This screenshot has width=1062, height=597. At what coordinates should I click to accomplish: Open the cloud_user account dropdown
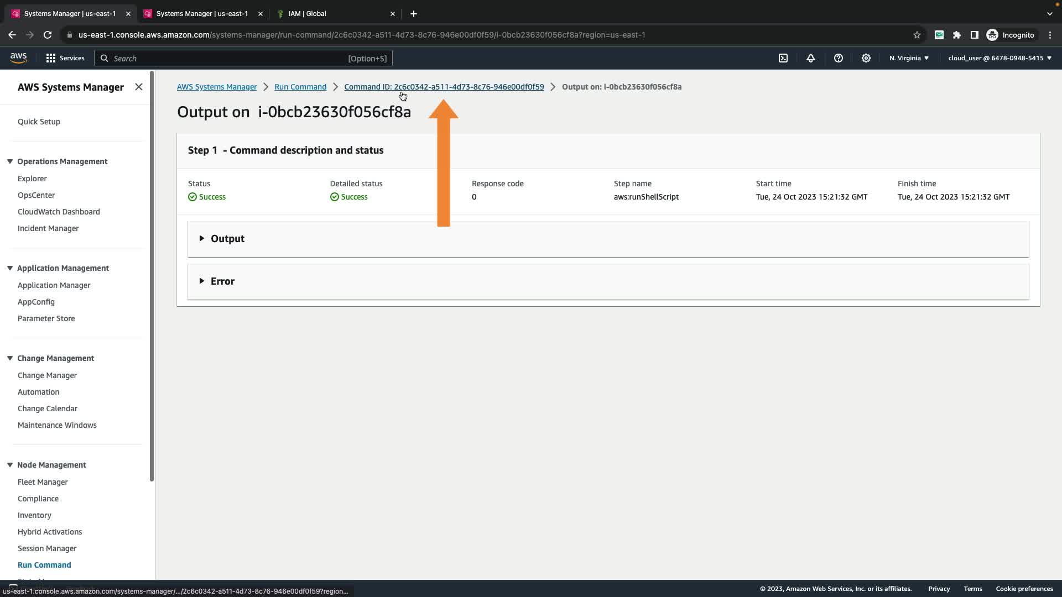tap(999, 58)
